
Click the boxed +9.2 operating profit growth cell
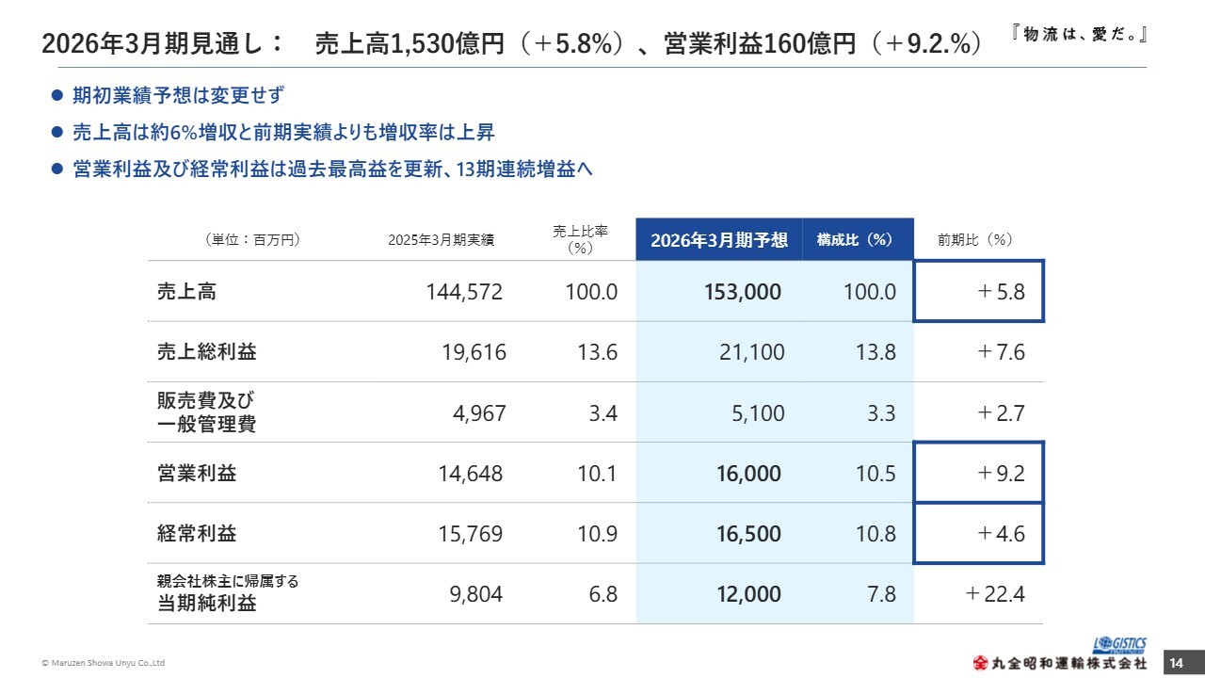(x=979, y=473)
